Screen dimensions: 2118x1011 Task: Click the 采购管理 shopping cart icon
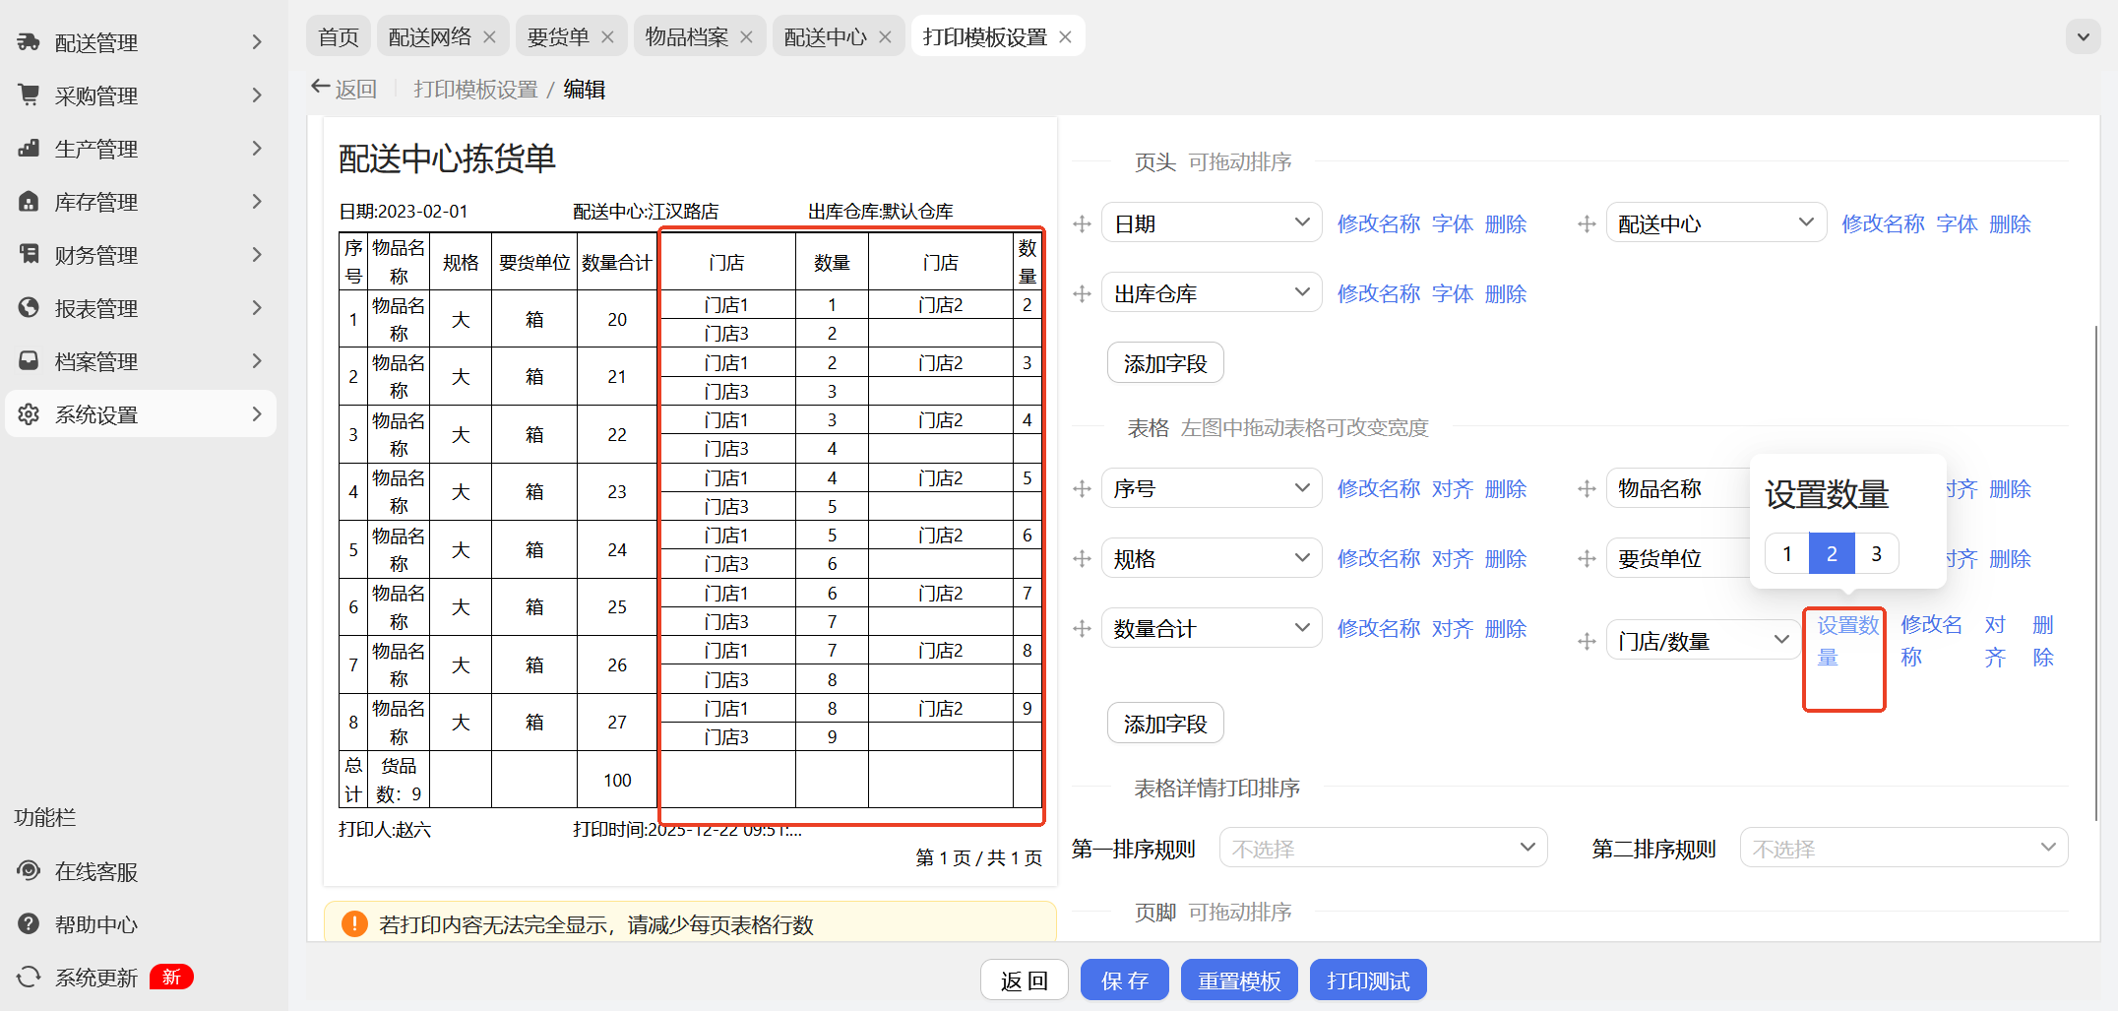29,95
